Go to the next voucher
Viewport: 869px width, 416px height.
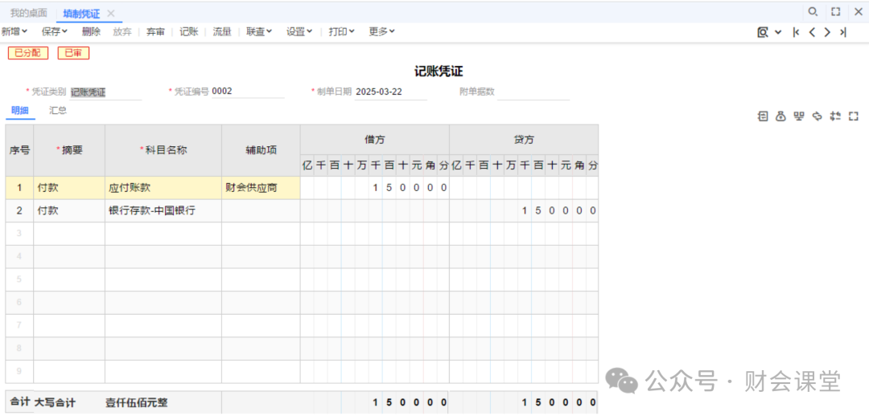point(827,32)
